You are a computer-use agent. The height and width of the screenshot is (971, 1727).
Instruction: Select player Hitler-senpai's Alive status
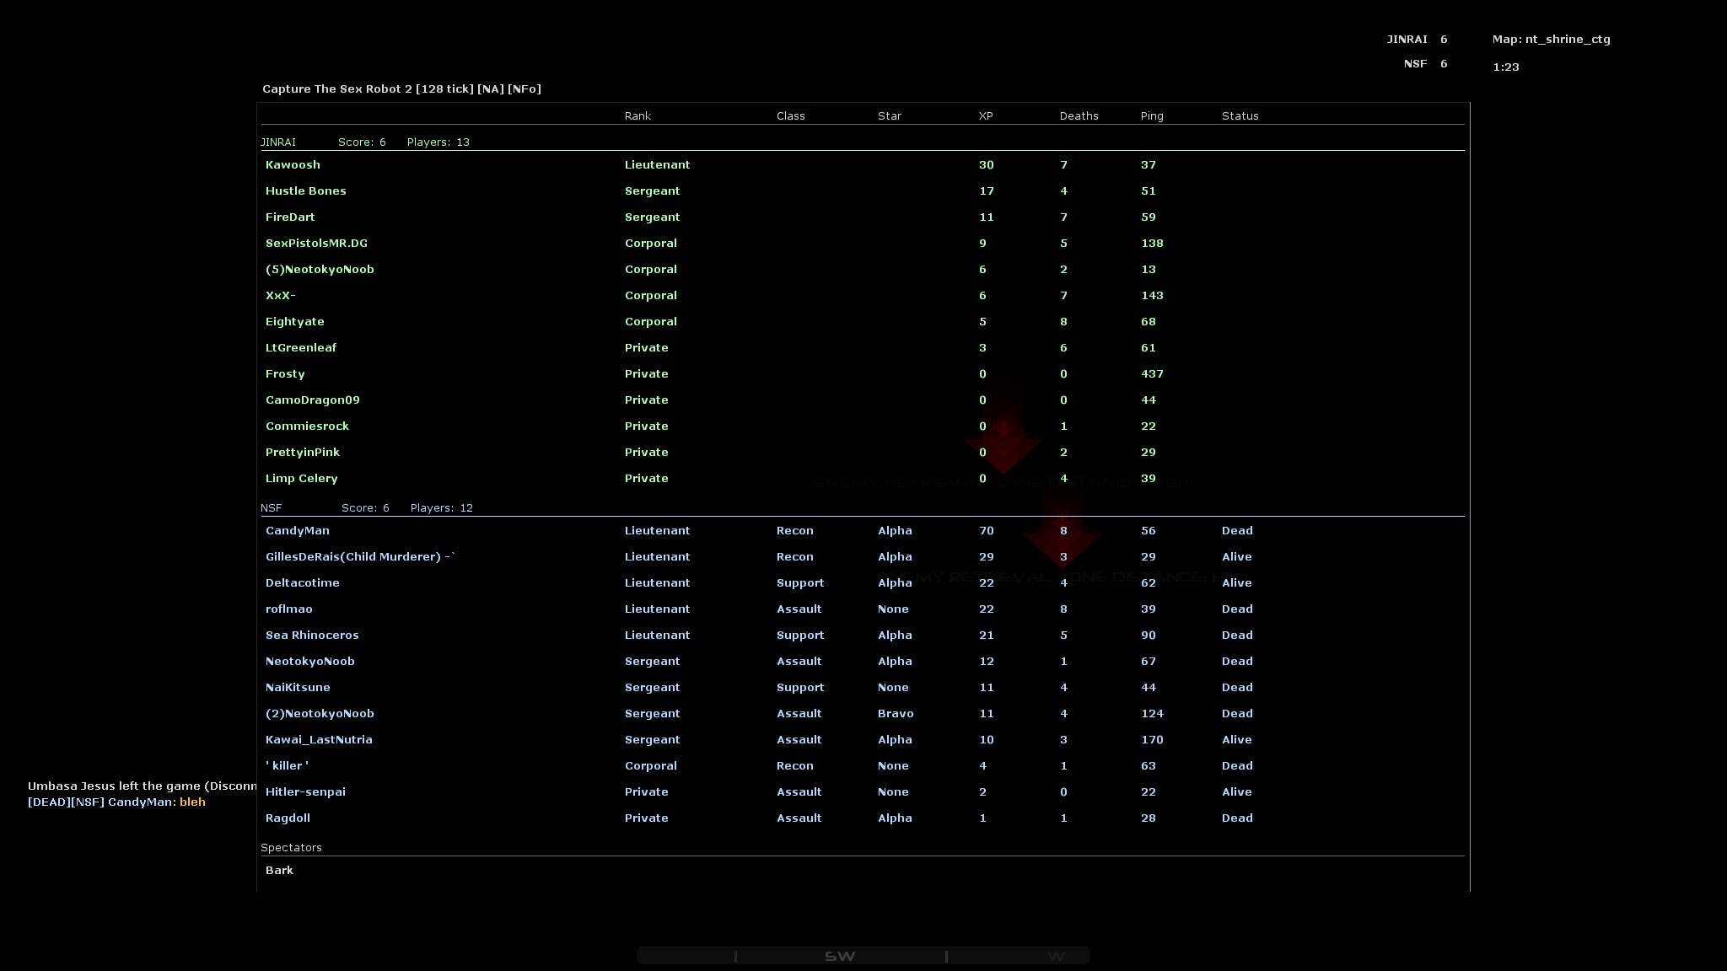(1236, 792)
